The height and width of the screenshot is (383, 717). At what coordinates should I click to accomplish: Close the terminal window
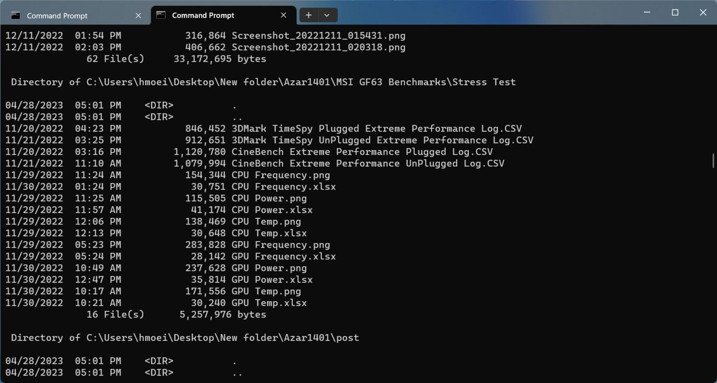[703, 12]
